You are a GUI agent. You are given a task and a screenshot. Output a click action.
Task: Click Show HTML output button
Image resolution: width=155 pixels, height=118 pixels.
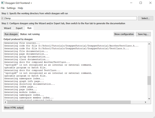click(14, 108)
